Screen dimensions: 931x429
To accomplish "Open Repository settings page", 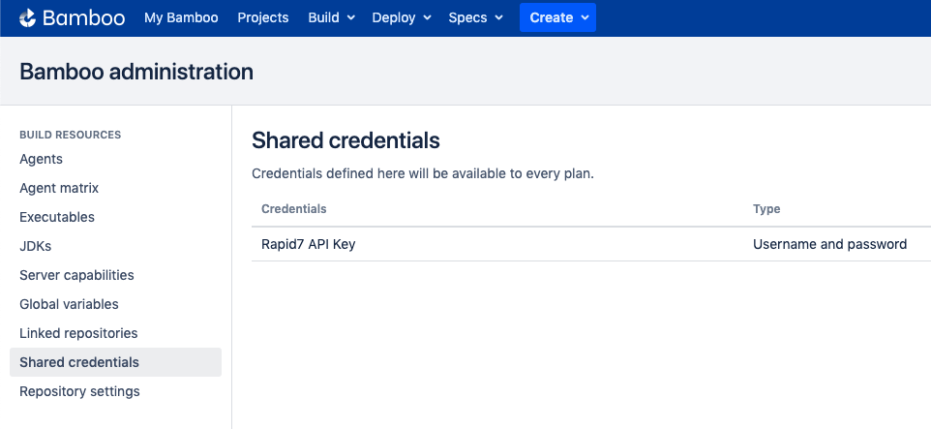I will click(x=79, y=391).
